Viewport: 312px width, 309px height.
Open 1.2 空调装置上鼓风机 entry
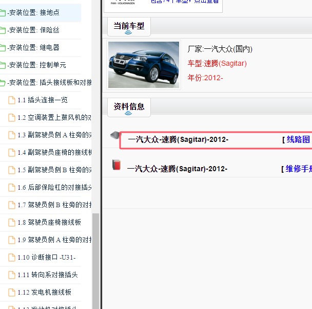[54, 117]
